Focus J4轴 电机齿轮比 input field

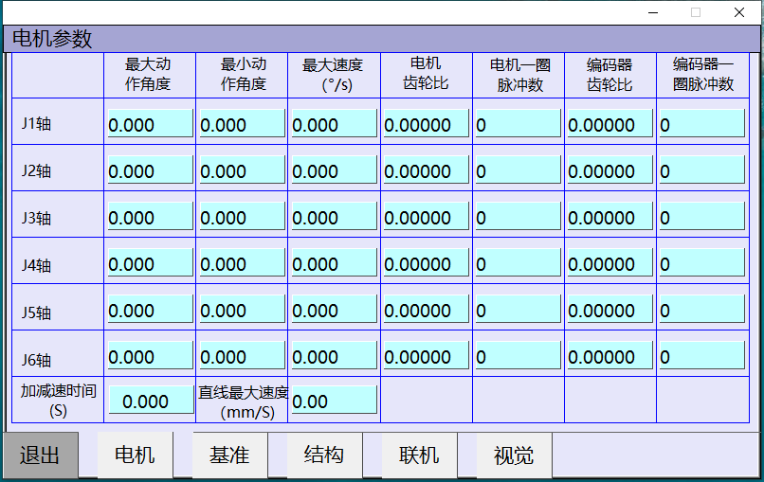tap(426, 263)
